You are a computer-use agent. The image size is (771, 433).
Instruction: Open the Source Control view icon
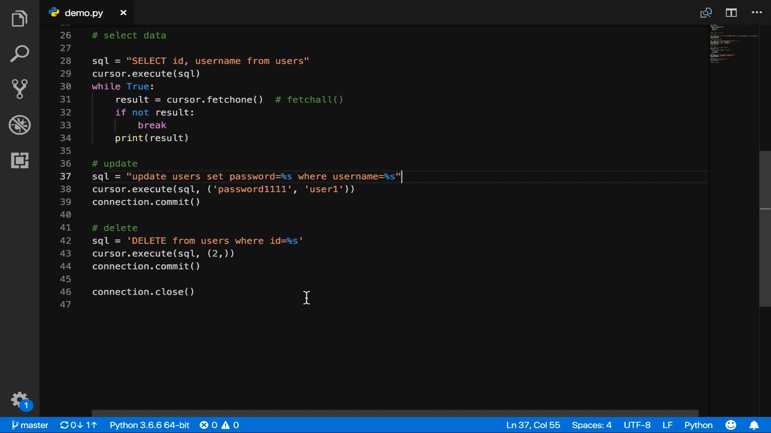[x=19, y=89]
